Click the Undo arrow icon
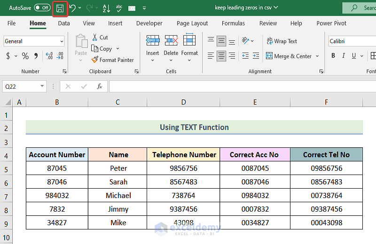Screen dimensions: 376x244 coord(73,8)
